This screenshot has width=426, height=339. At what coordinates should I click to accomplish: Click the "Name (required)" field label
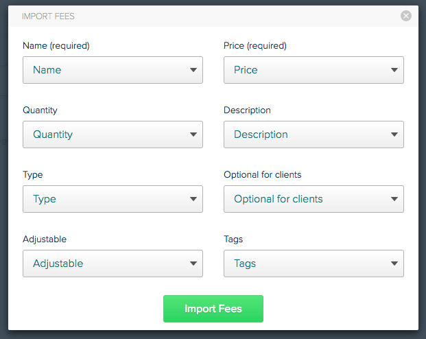click(56, 46)
